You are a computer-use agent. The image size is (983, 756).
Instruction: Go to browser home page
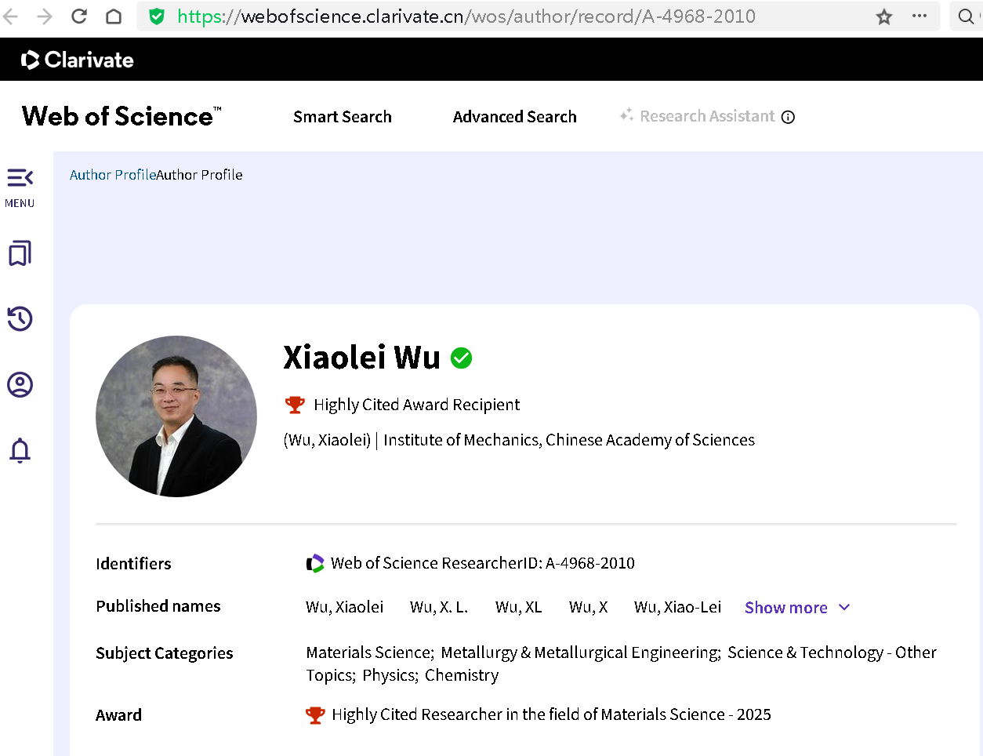tap(114, 16)
